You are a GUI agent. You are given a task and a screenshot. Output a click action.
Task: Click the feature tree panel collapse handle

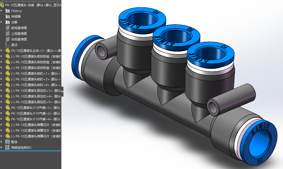62,91
